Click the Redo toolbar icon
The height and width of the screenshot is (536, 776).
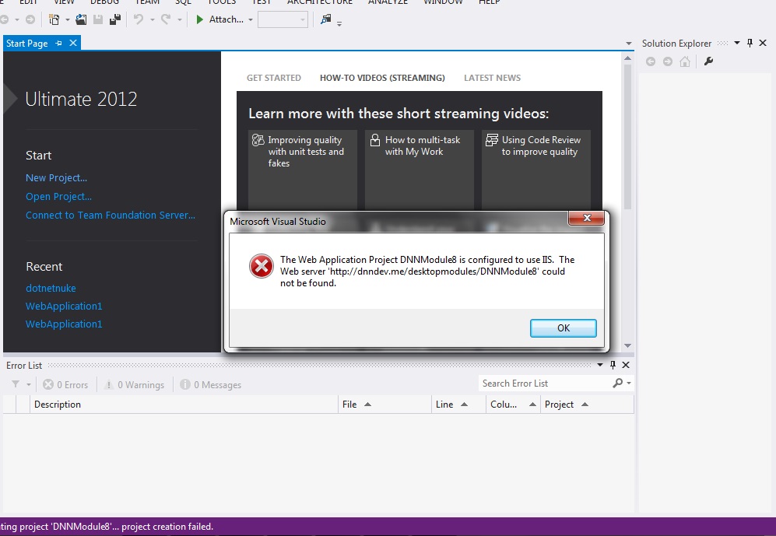coord(166,19)
